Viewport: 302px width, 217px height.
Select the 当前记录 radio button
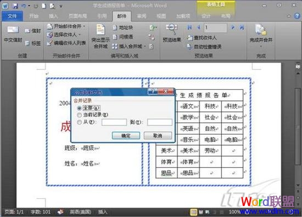coord(79,115)
